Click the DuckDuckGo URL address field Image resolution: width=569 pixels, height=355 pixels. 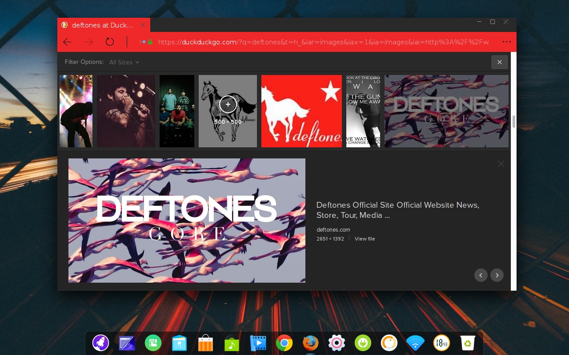click(x=323, y=42)
